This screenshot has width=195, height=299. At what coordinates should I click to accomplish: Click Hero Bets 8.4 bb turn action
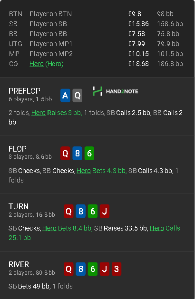coord(68,228)
